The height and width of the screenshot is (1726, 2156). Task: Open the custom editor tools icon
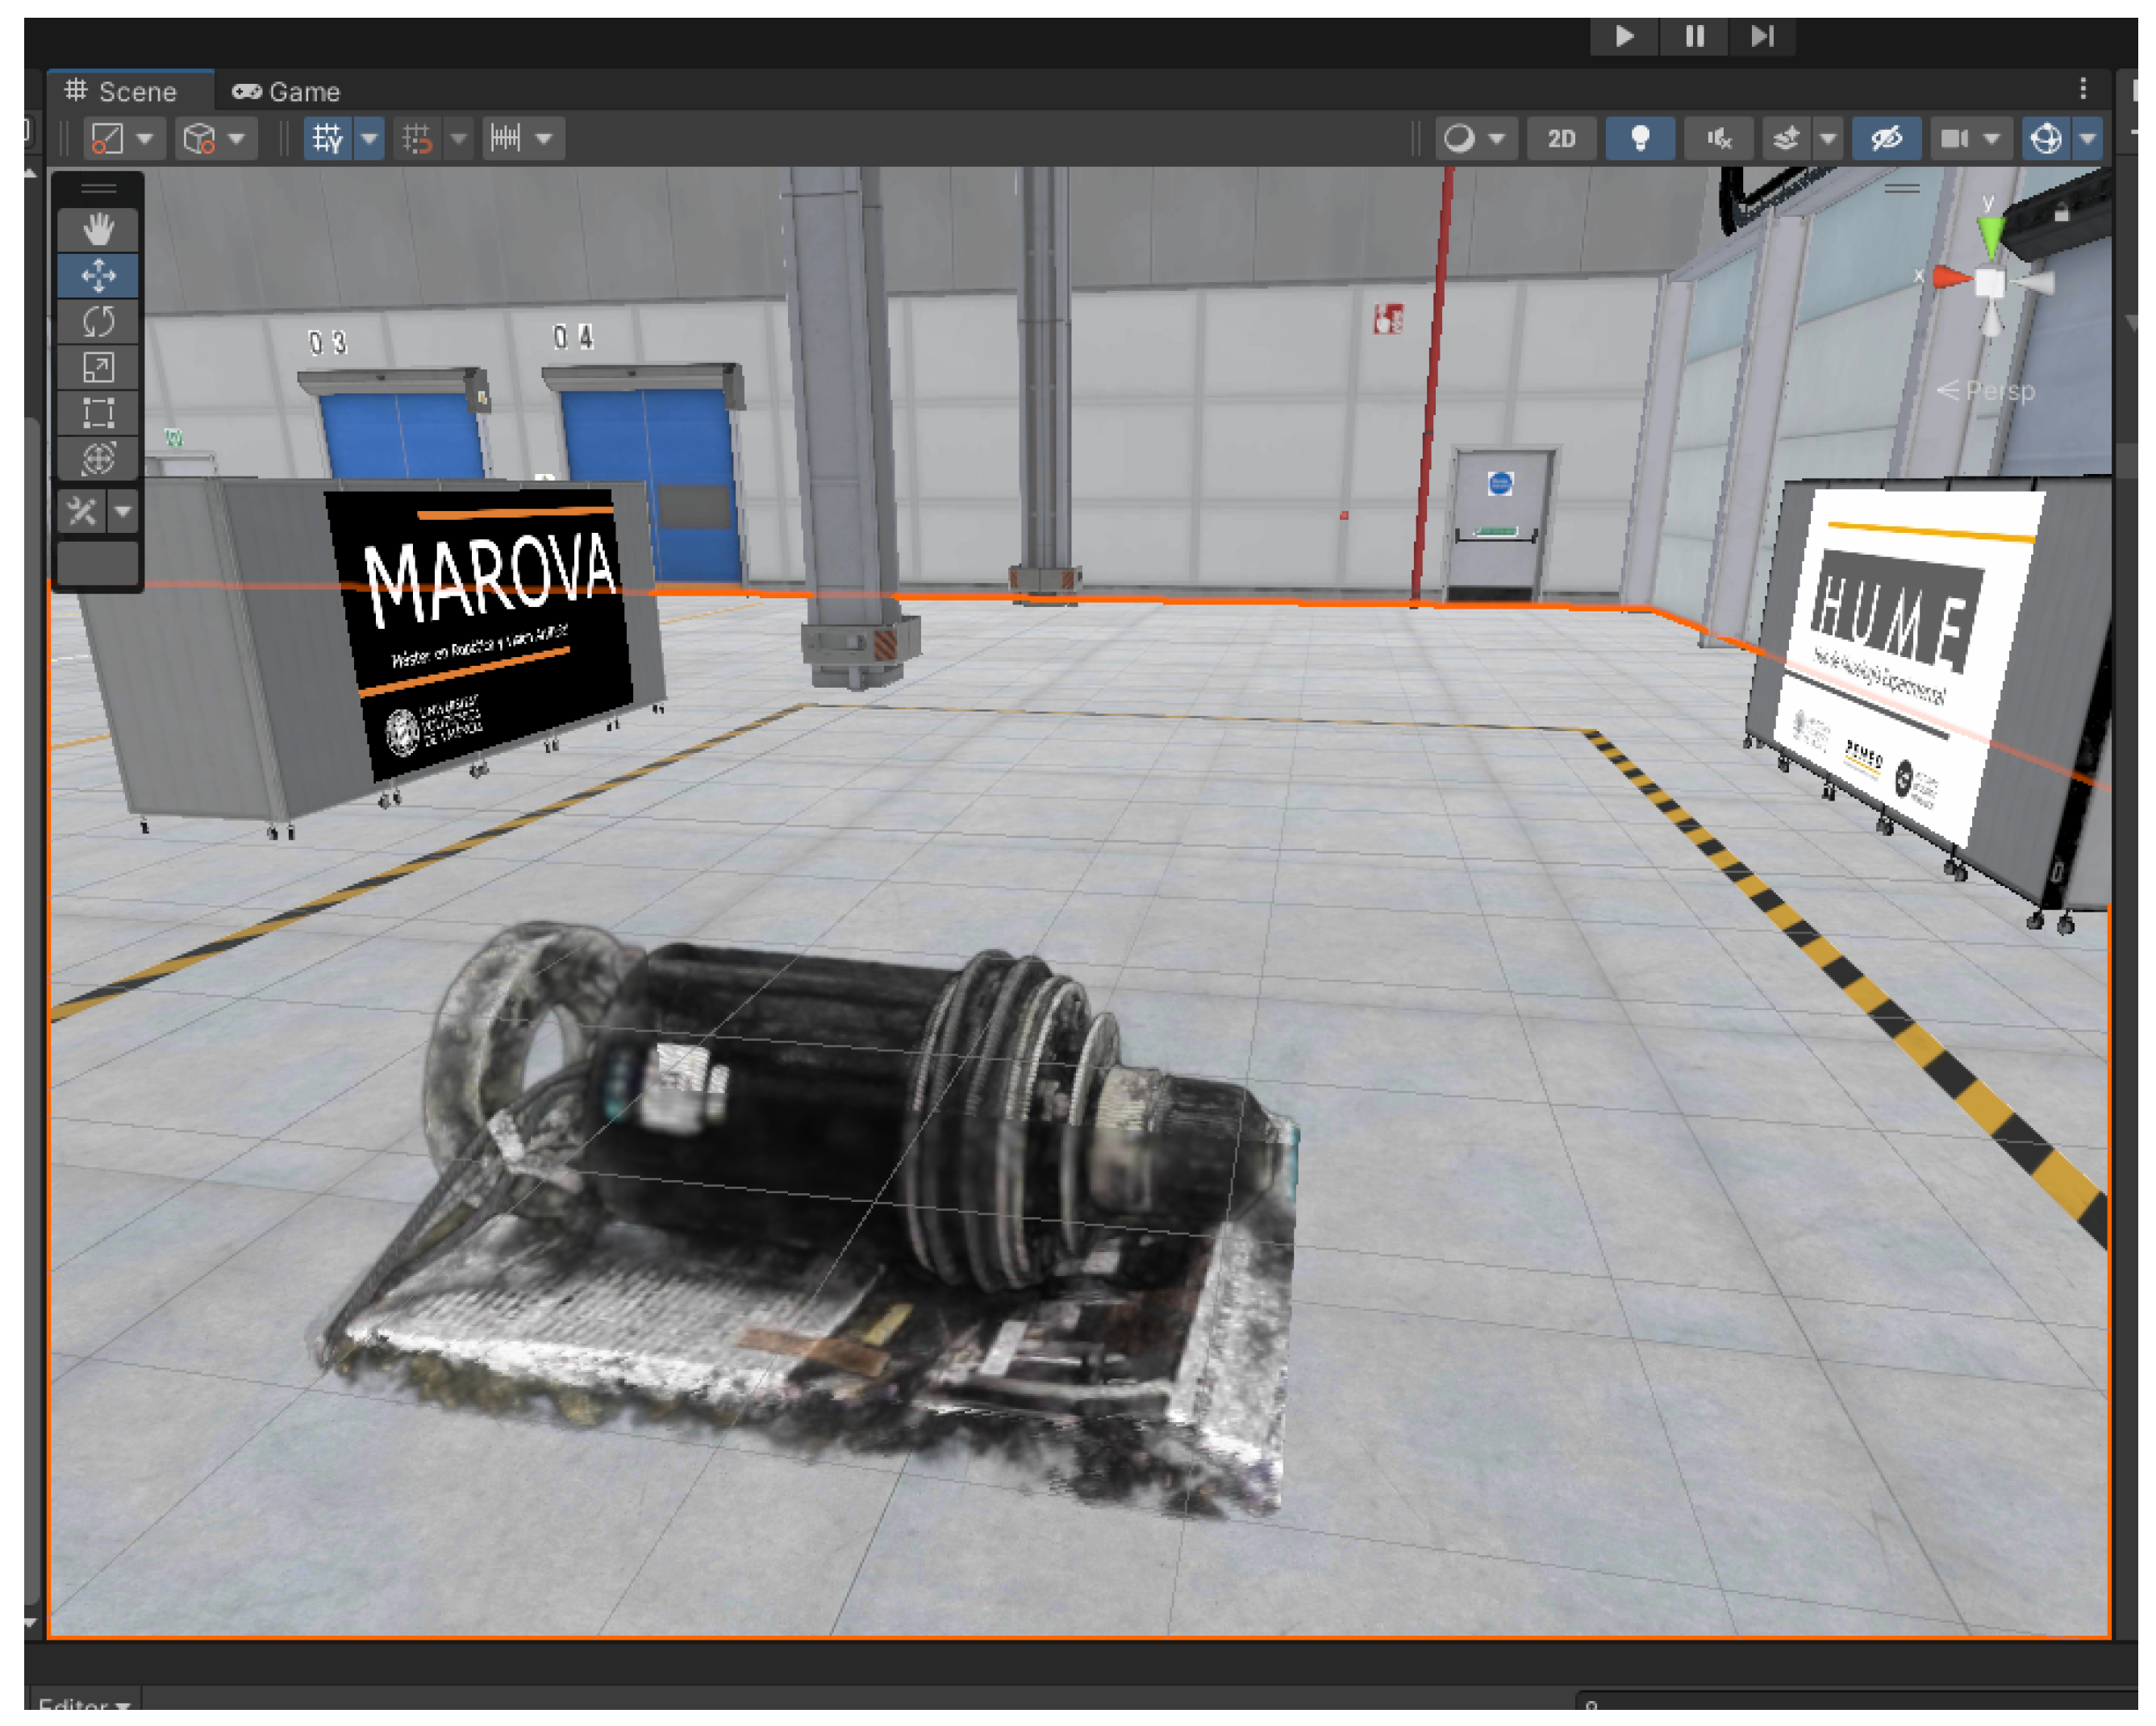[82, 513]
